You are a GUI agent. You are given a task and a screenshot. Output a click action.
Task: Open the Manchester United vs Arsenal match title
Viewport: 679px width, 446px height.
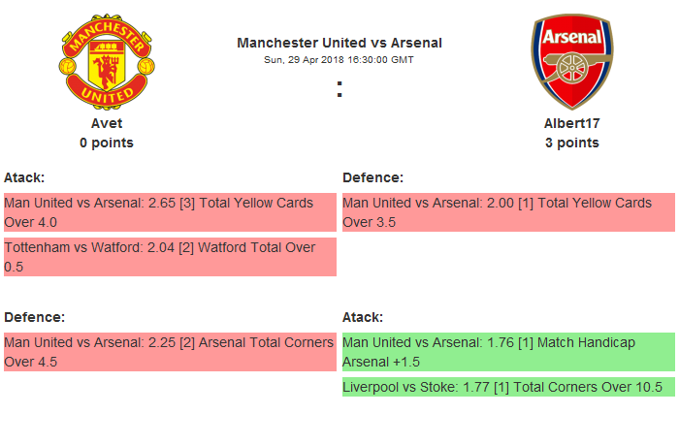click(339, 43)
